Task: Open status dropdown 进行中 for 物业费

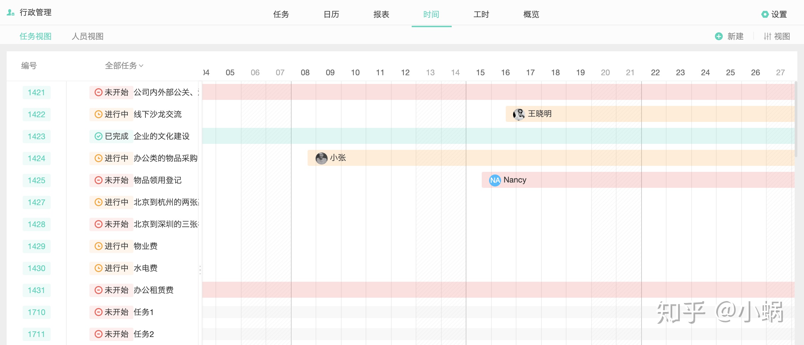Action: point(111,246)
